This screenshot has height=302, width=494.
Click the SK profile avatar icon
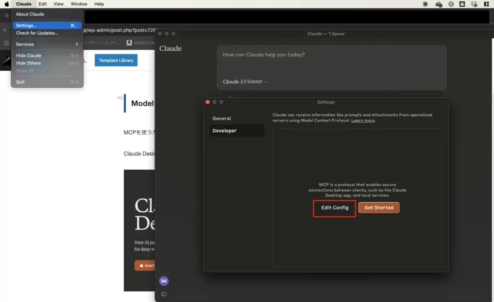(164, 280)
